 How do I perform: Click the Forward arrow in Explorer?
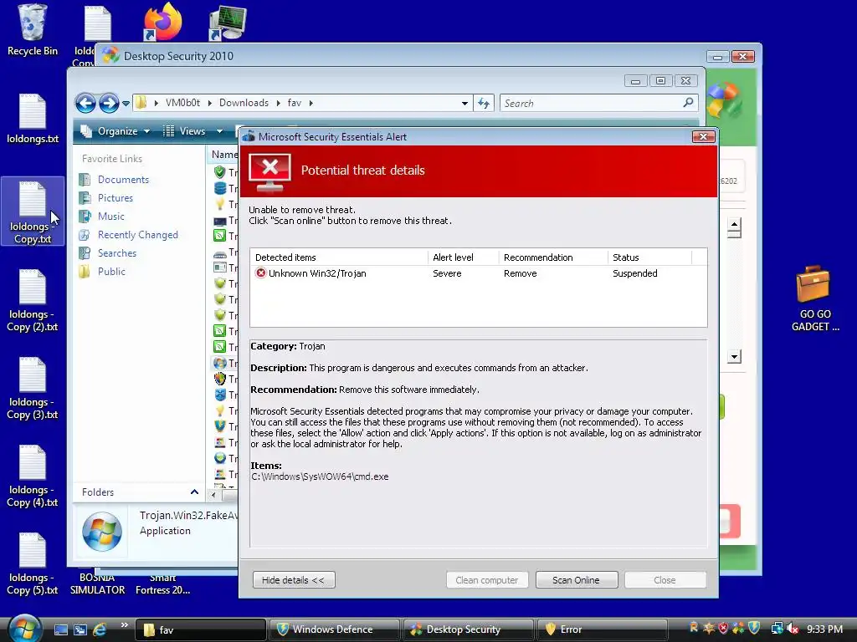coord(109,103)
